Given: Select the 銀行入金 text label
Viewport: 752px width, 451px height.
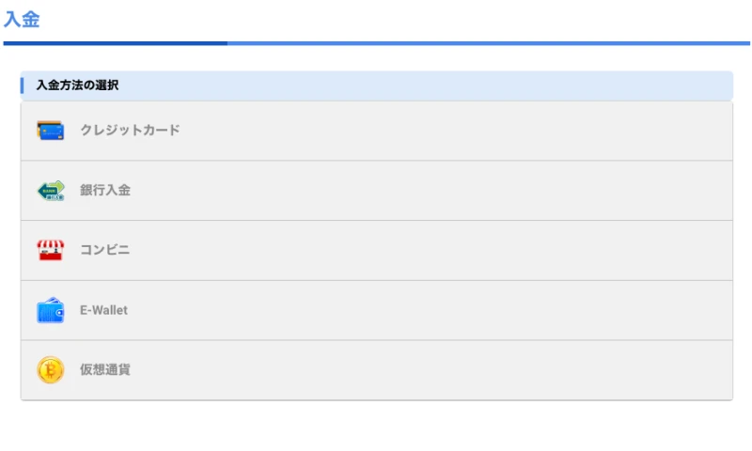Looking at the screenshot, I should (x=105, y=191).
